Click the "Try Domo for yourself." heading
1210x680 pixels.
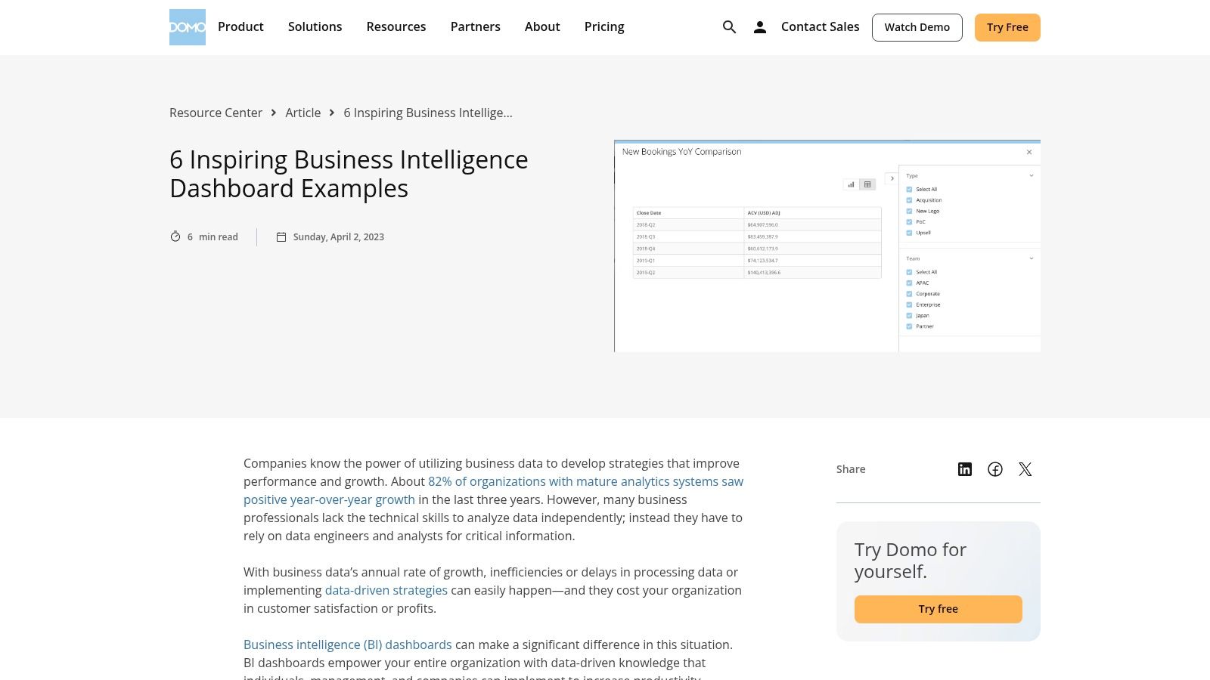click(911, 561)
